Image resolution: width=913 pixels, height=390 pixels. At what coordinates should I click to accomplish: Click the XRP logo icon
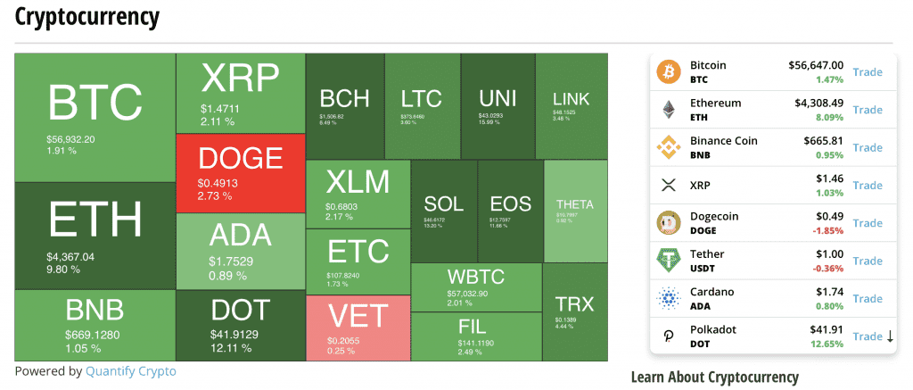[669, 186]
